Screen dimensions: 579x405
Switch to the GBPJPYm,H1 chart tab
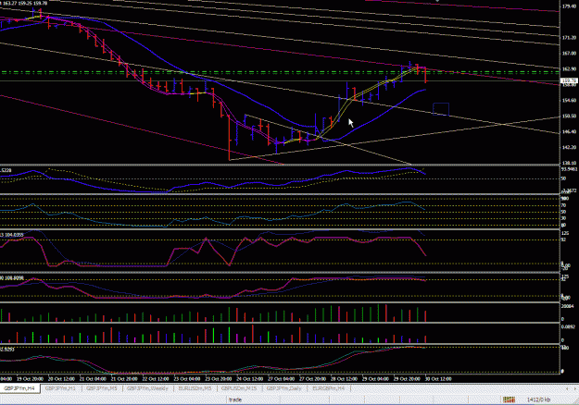pyautogui.click(x=60, y=388)
